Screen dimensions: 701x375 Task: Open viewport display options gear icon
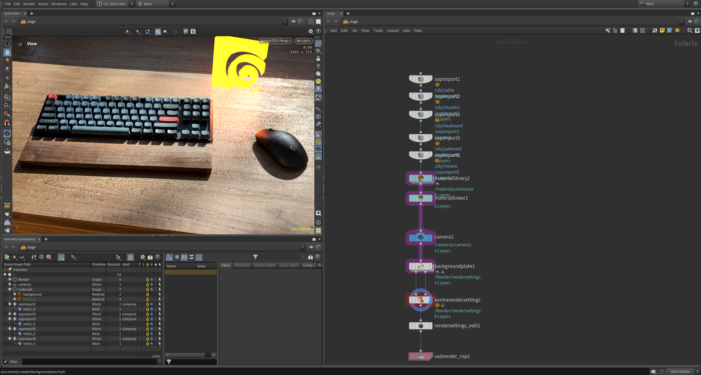pos(311,31)
